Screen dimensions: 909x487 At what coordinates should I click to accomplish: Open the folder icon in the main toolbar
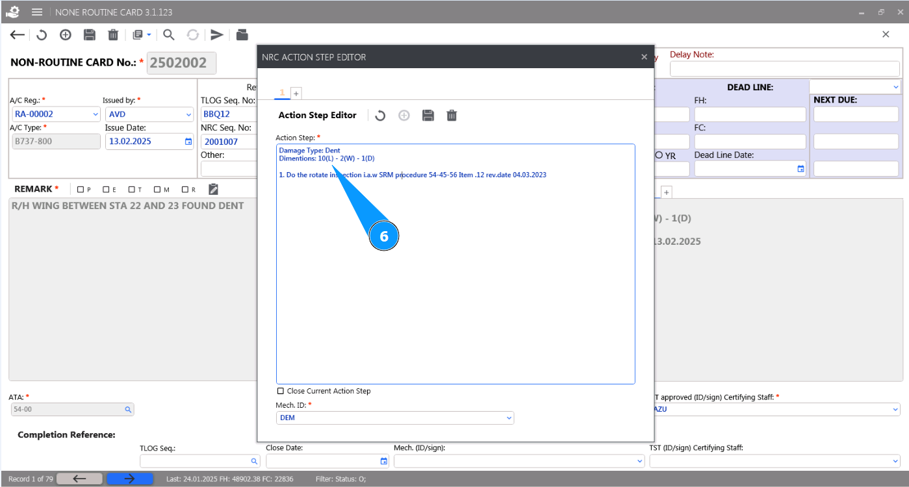click(242, 35)
